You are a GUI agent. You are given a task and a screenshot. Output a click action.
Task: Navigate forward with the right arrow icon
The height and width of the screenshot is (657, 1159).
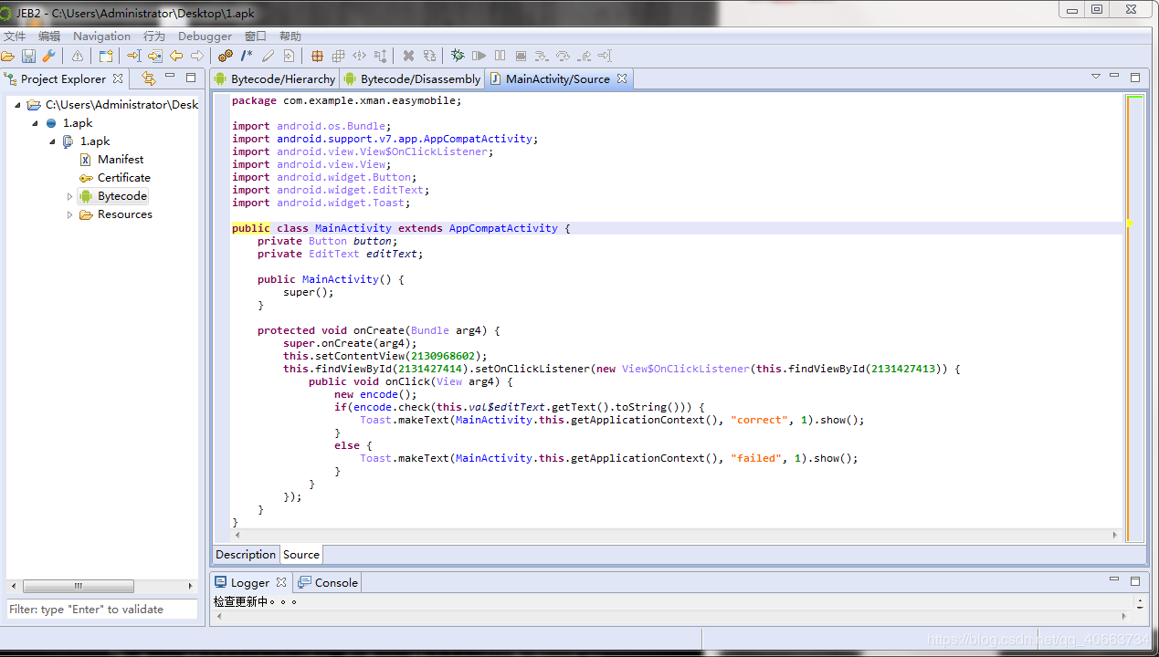[197, 57]
